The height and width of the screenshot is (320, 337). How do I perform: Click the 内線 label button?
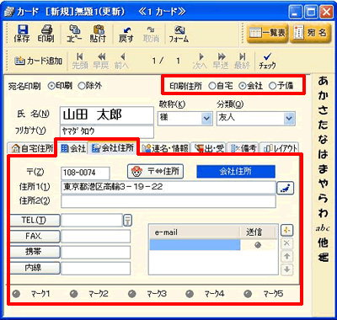pyautogui.click(x=35, y=268)
